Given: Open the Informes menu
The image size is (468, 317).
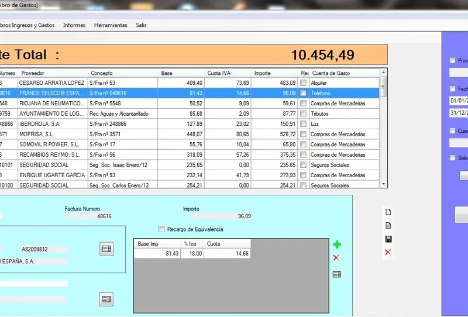Looking at the screenshot, I should (74, 25).
